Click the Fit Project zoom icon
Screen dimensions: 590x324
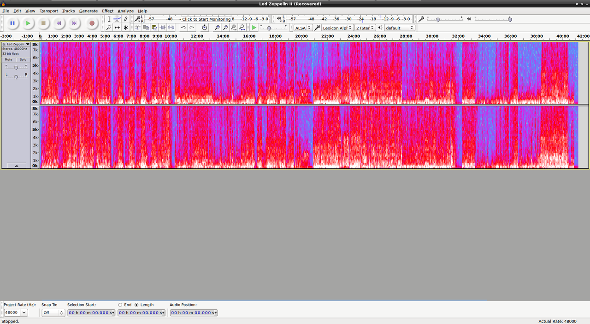(242, 28)
